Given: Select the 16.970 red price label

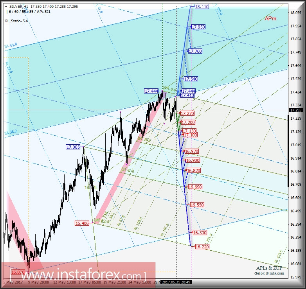Looking at the screenshot, I should 192,151.
